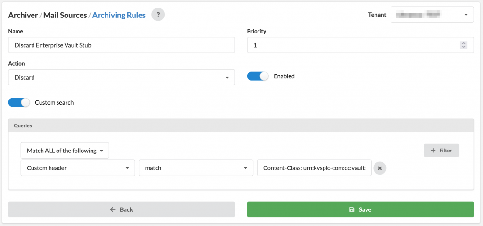Disable the Custom search toggle
This screenshot has width=483, height=226.
19,102
